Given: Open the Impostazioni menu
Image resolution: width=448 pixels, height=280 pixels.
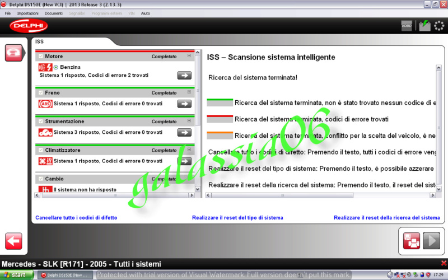Looking at the screenshot, I should tap(27, 13).
